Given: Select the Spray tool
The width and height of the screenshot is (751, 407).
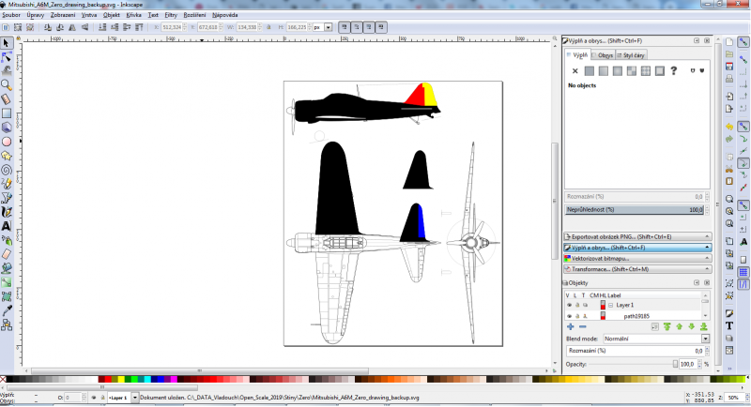Looking at the screenshot, I should pos(7,240).
